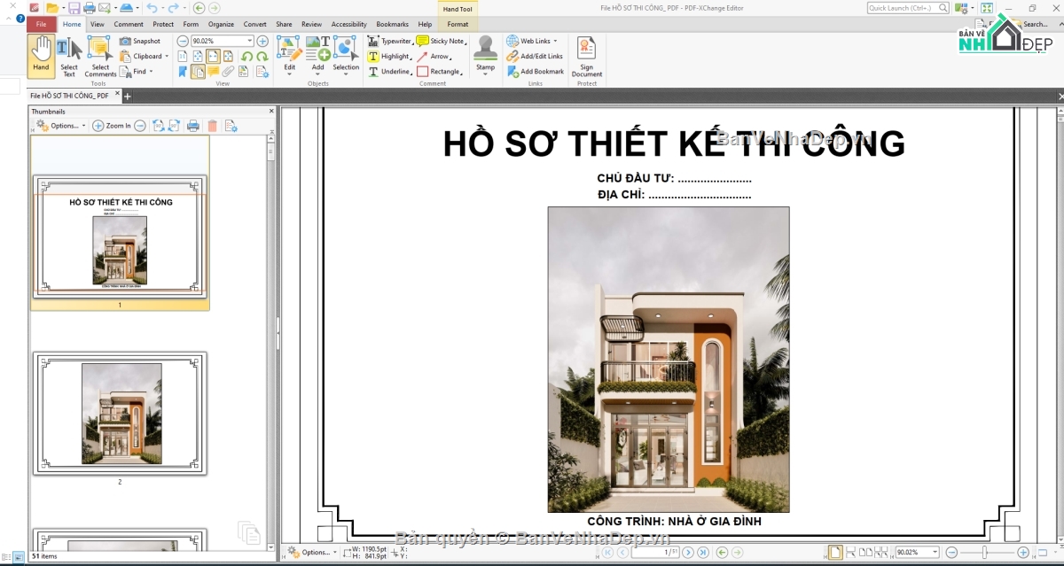Click the Snapshot camera tool

pyautogui.click(x=140, y=41)
